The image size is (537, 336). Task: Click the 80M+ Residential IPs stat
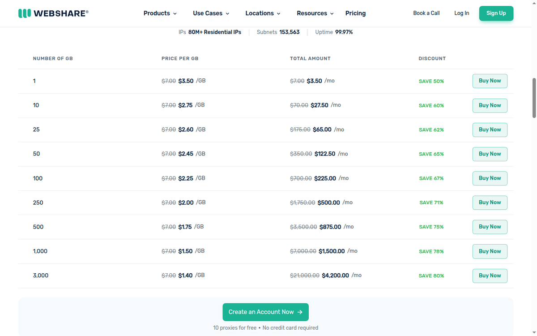coord(210,32)
